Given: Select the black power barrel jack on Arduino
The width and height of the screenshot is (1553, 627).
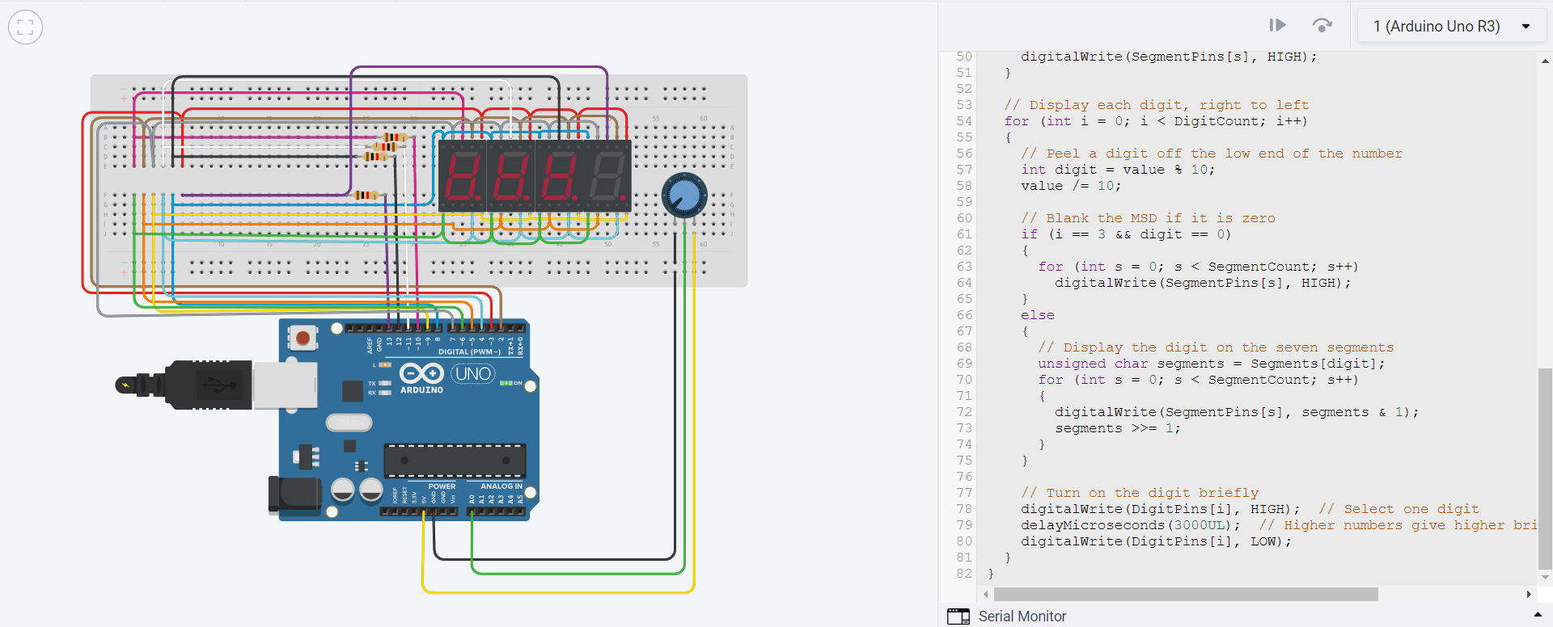Looking at the screenshot, I should click(294, 494).
